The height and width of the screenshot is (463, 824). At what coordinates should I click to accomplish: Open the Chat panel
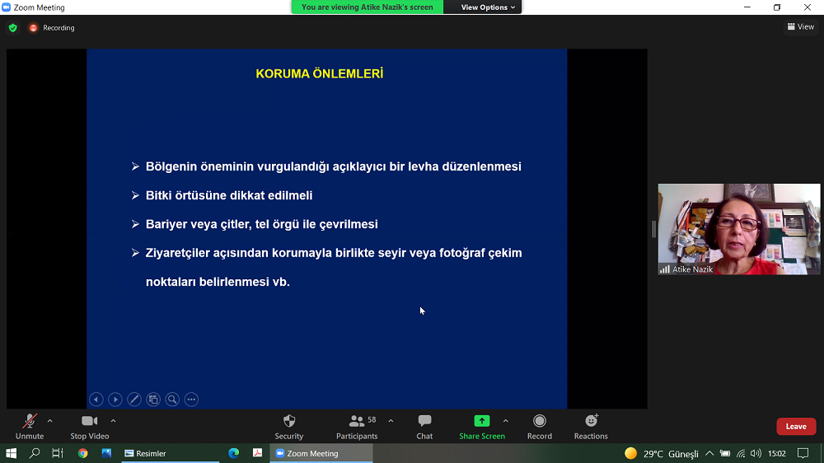click(x=424, y=427)
